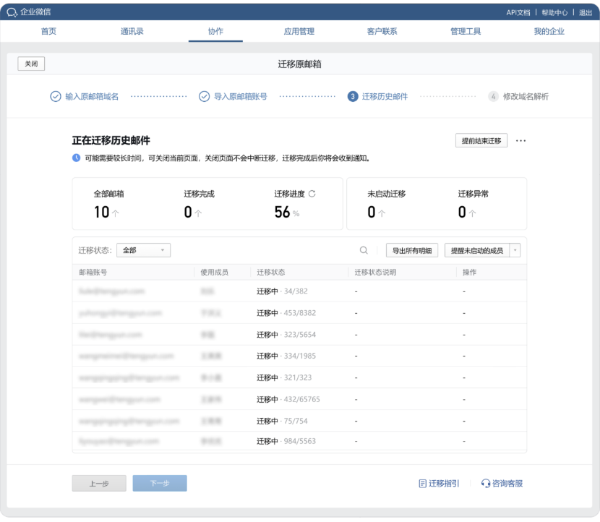600x522 pixels.
Task: Click the 关闭 button above 迁移原邮箱
Action: click(x=31, y=64)
